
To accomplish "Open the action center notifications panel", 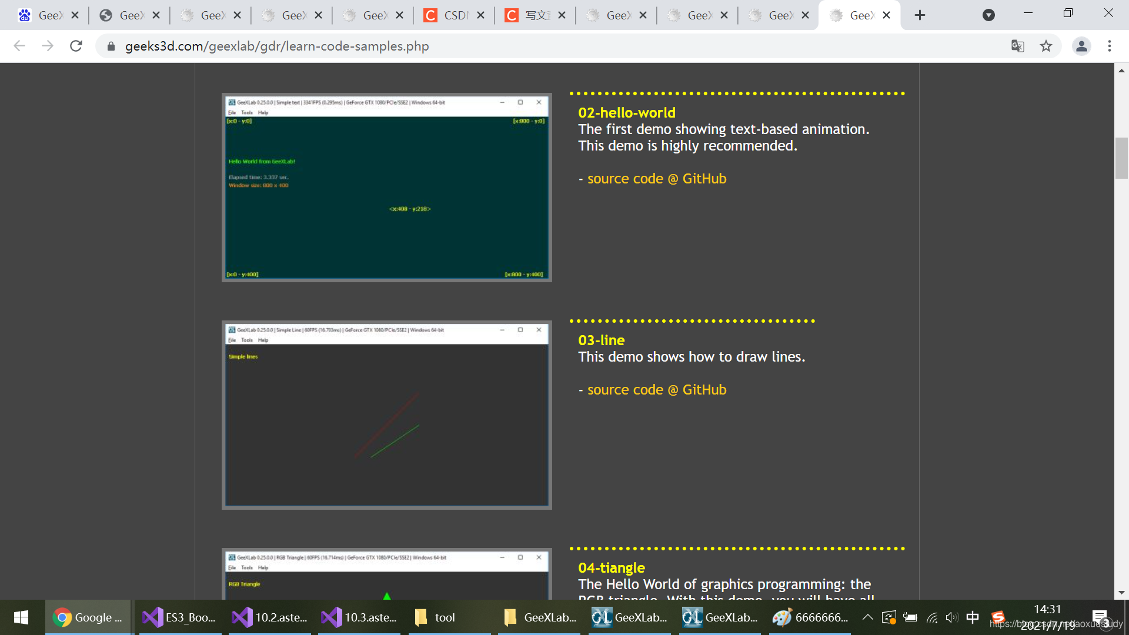I will coord(1100,617).
